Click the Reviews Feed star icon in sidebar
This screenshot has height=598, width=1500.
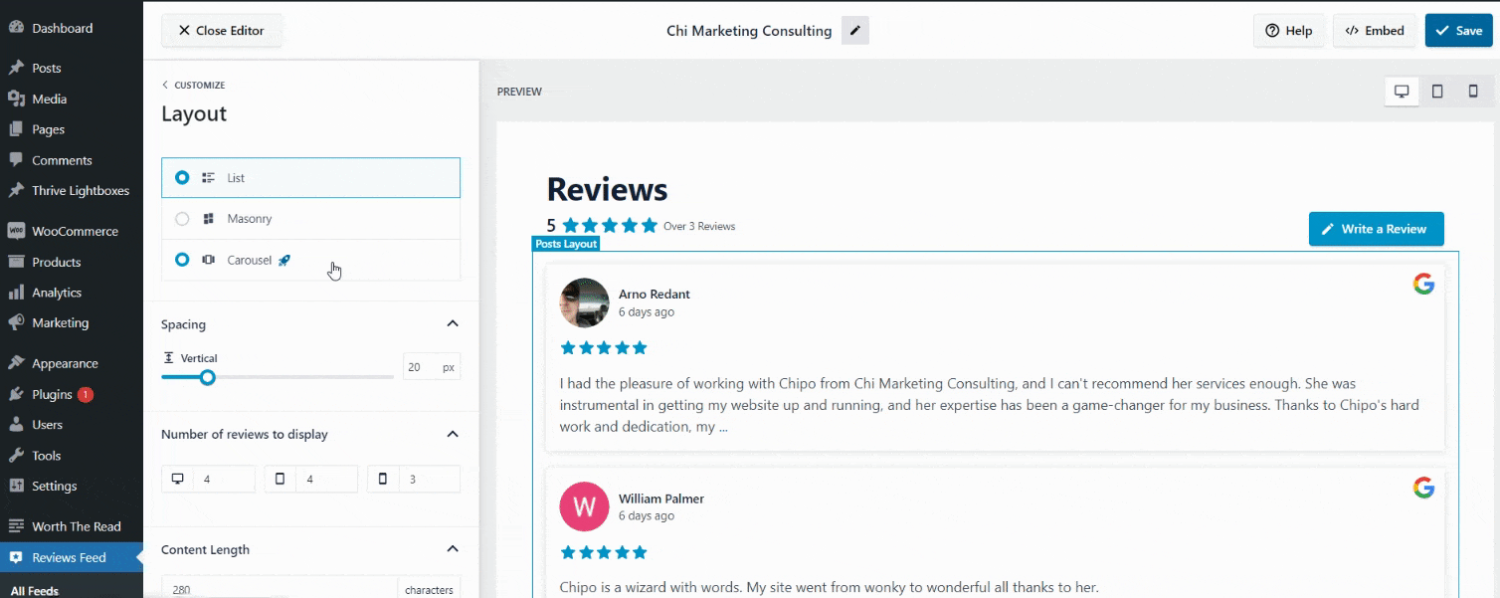click(16, 557)
